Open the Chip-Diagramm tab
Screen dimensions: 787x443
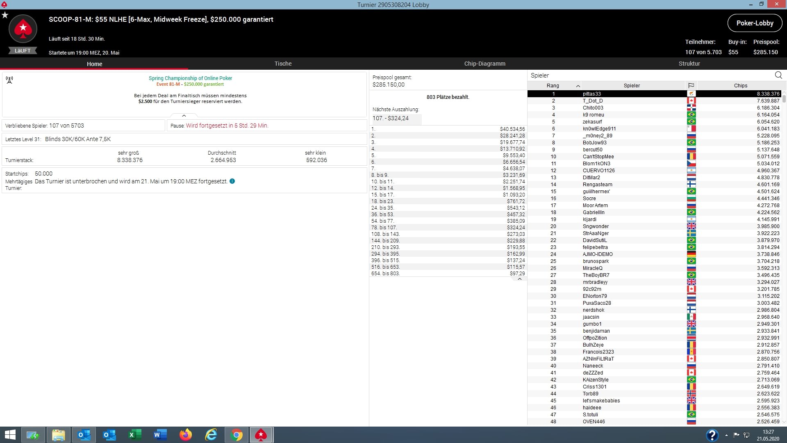pyautogui.click(x=484, y=64)
